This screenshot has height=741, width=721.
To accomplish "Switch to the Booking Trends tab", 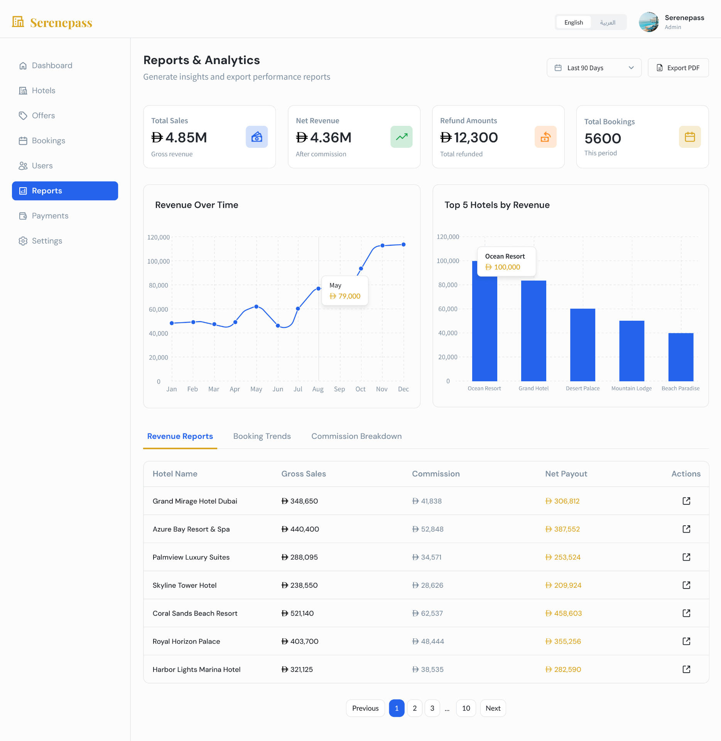I will [262, 436].
